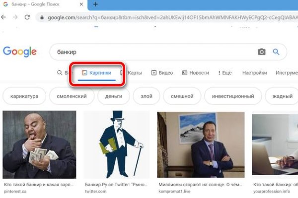Open the Настройки settings menu

click(x=254, y=73)
